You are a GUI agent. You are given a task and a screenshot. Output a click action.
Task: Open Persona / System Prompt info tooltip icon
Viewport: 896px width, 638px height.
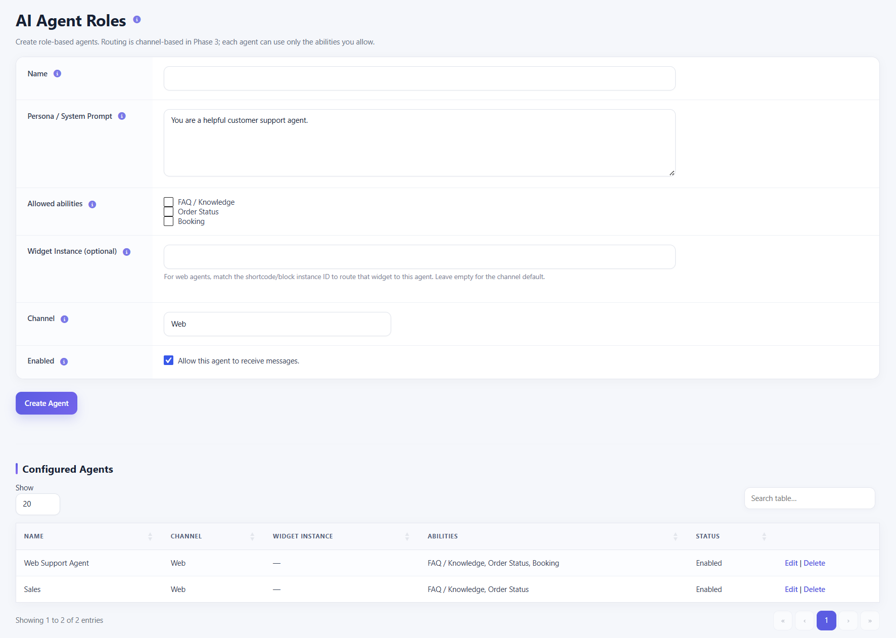click(122, 116)
